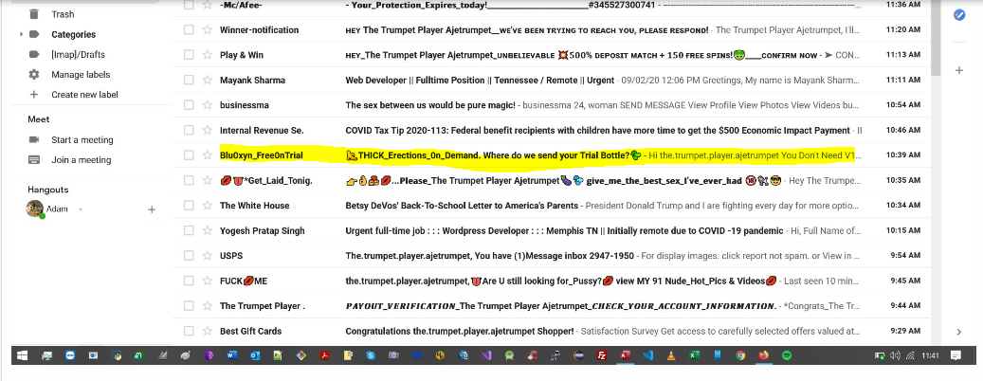Image resolution: width=983 pixels, height=381 pixels.
Task: Open VLC media player from the taskbar
Action: 671,355
